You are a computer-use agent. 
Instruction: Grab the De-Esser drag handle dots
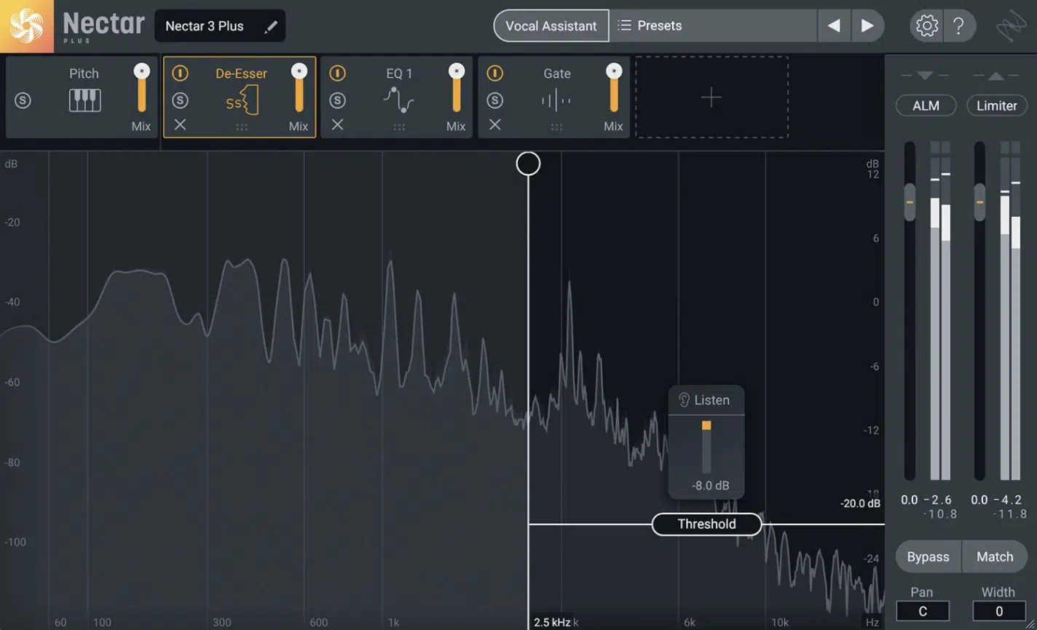coord(242,127)
